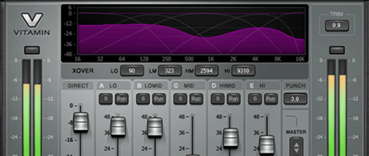Grab the Direct fader handle

[81, 122]
